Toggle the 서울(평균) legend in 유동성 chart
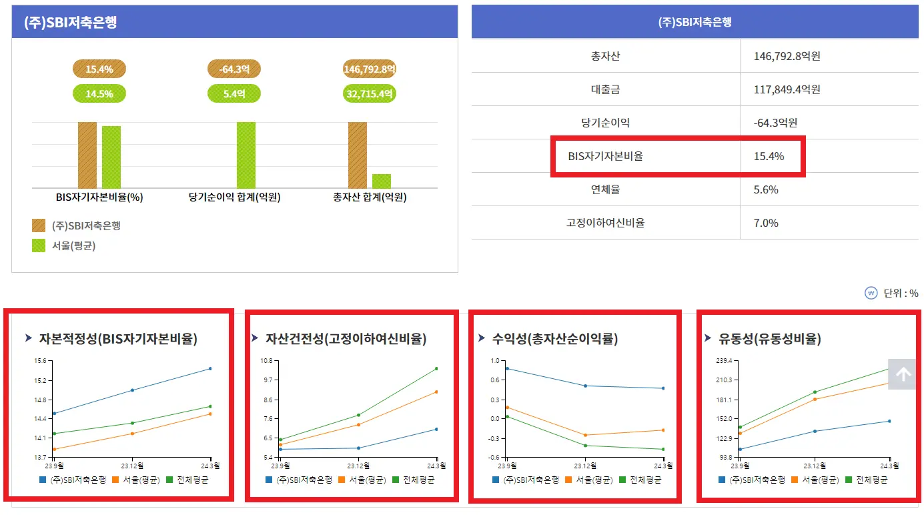924x515 pixels. pos(815,478)
